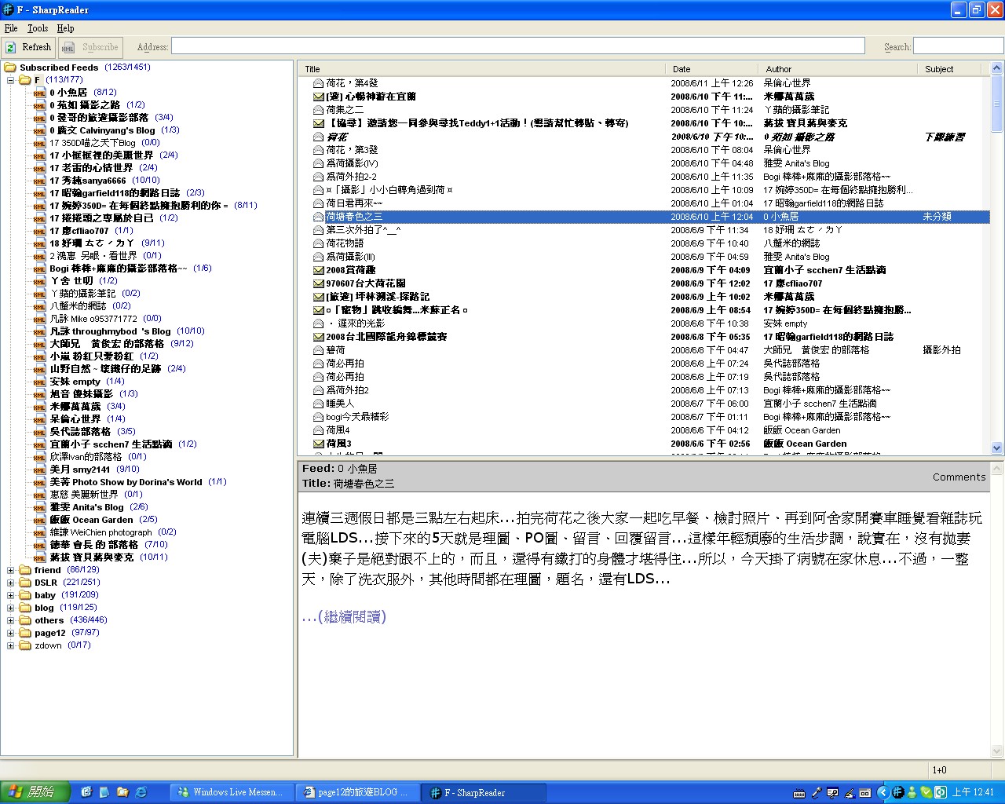The height and width of the screenshot is (804, 1005).
Task: Click Internet Explorer quick launch icon
Action: click(141, 792)
